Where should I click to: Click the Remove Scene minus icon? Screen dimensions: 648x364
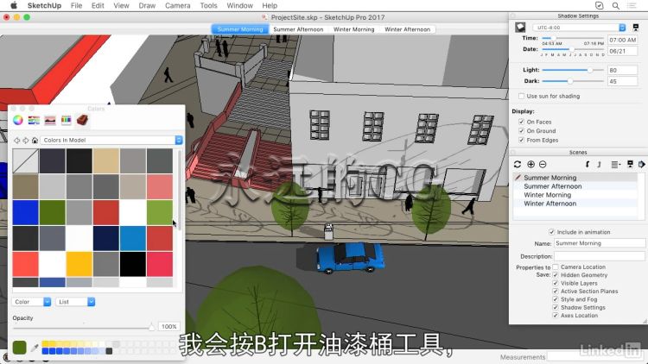point(543,164)
